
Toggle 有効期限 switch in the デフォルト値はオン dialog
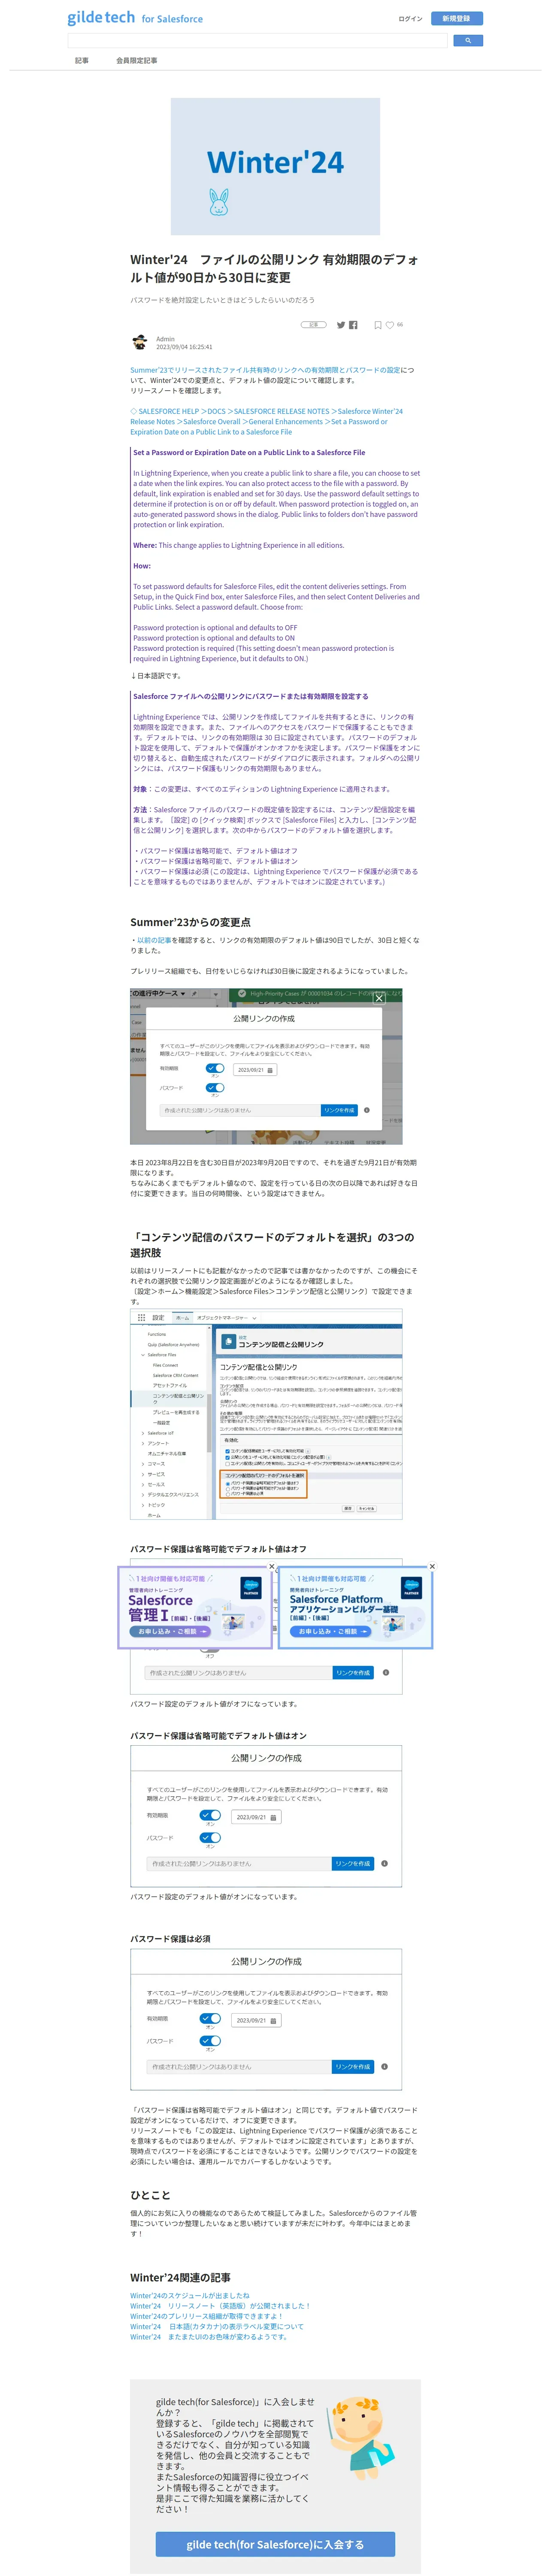[x=210, y=1815]
